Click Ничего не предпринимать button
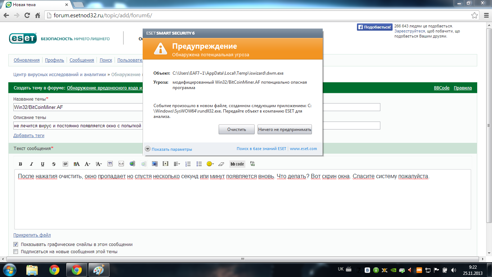Image resolution: width=492 pixels, height=277 pixels. point(285,129)
